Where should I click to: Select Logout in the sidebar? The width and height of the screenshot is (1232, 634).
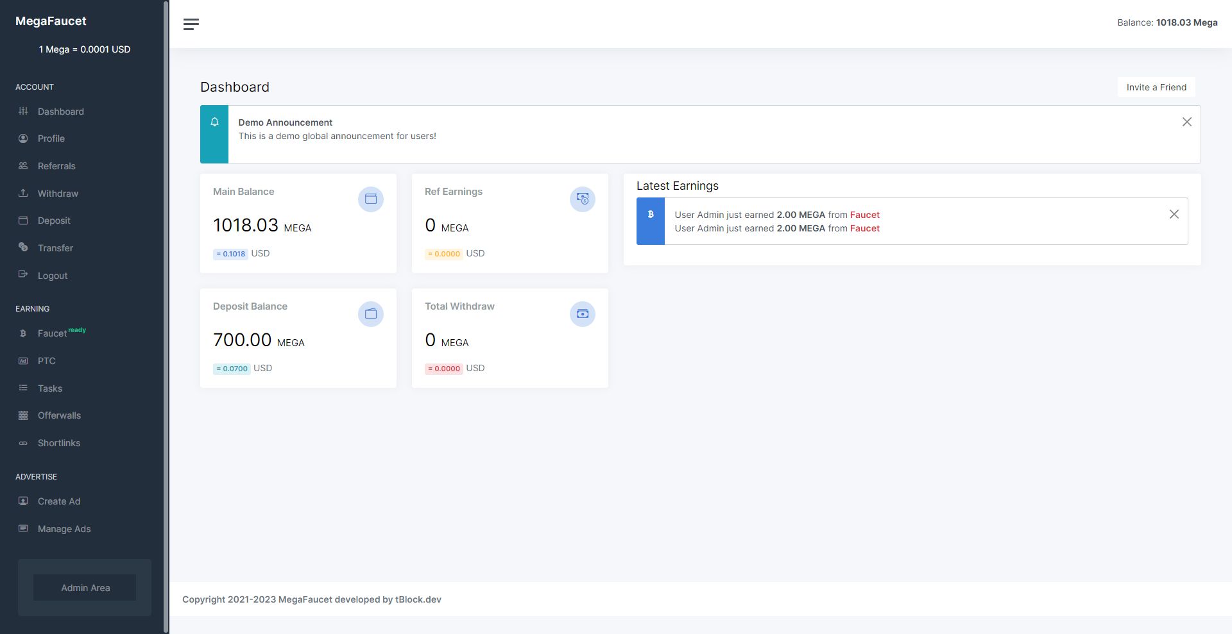coord(53,276)
